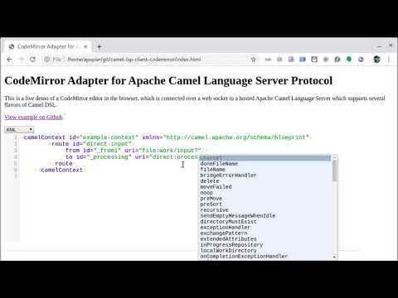Click the browser forward arrow

(x=21, y=60)
